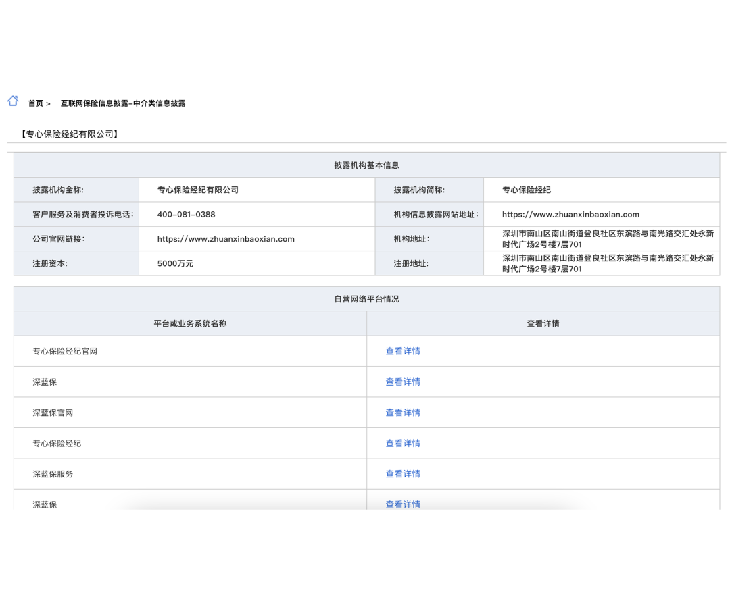Click the 平台或业务系统名称 column header
Image resolution: width=730 pixels, height=605 pixels.
click(x=190, y=324)
